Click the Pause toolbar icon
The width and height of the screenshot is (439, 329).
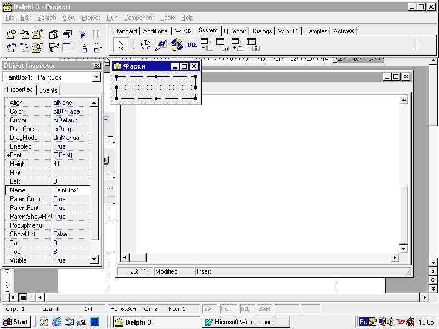tap(97, 34)
